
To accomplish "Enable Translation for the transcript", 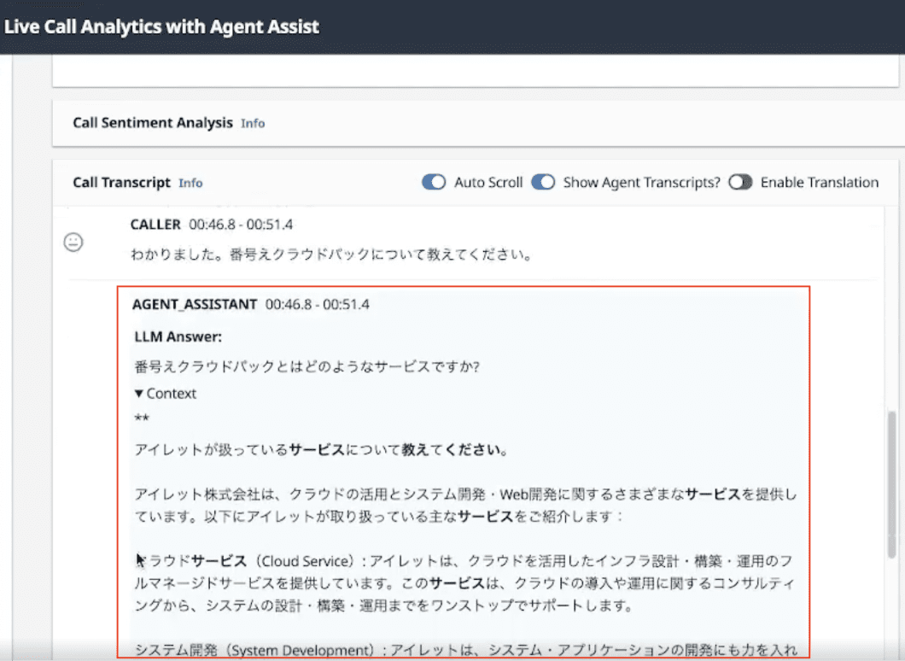I will pos(740,182).
